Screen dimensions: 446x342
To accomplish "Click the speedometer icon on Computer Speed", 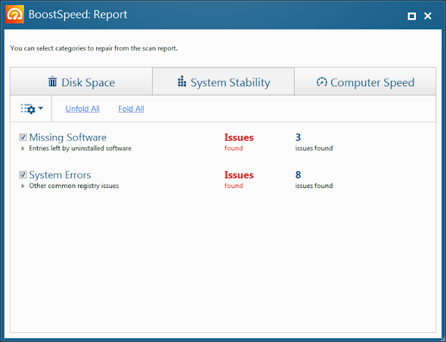I will pyautogui.click(x=321, y=82).
